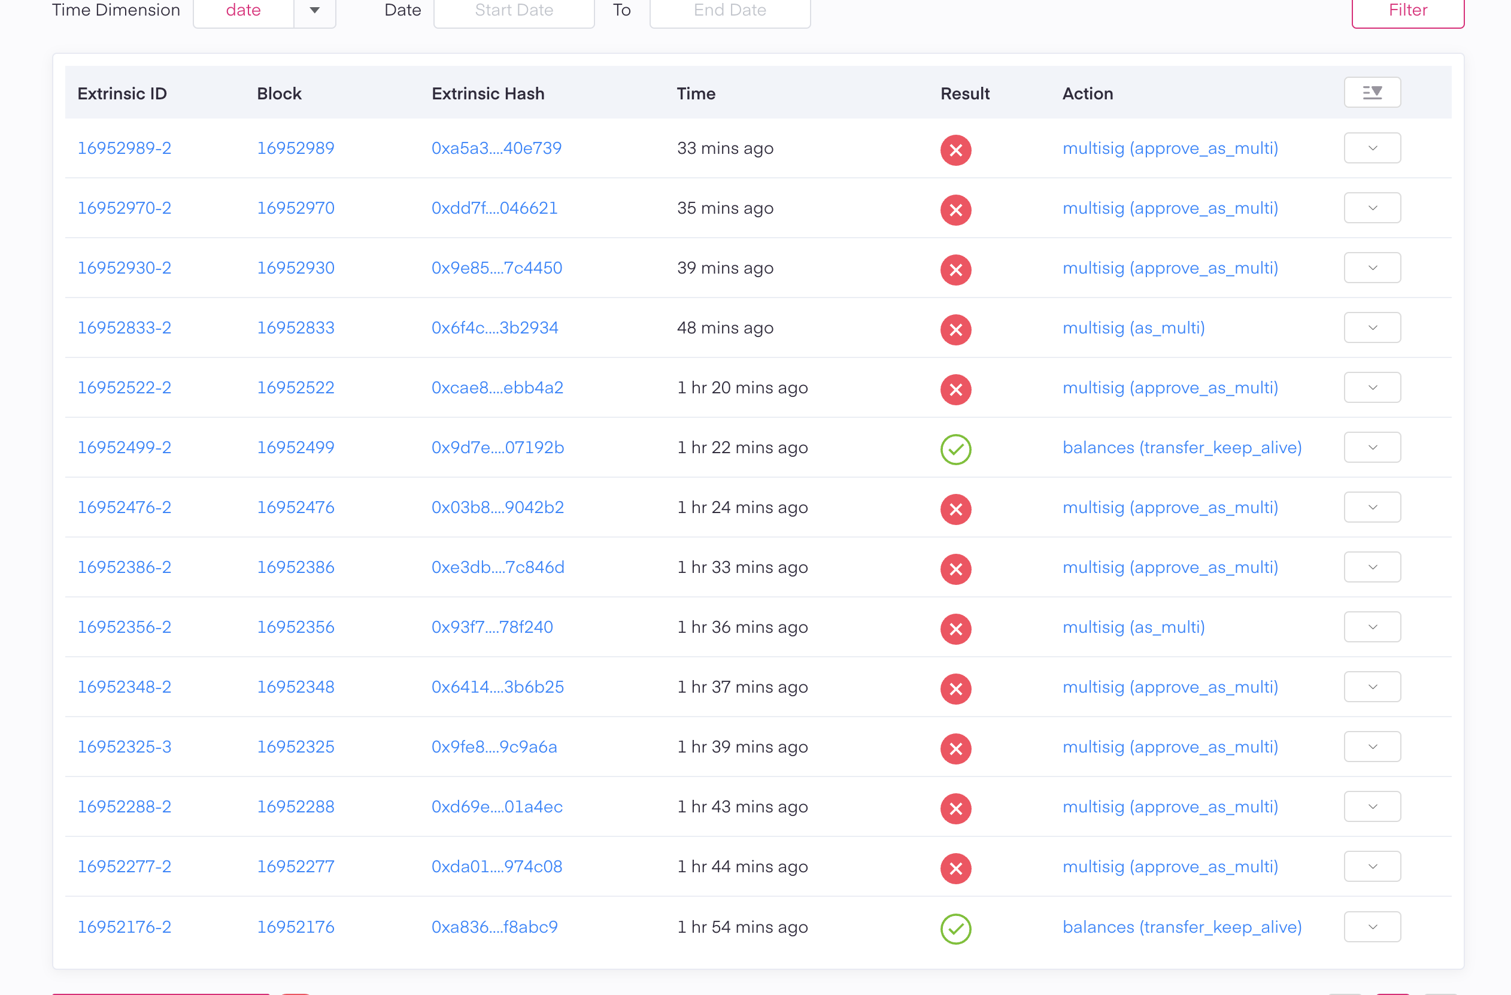This screenshot has width=1511, height=995.
Task: Open extrinsic hash 0x9e85....7c4450
Action: (496, 268)
